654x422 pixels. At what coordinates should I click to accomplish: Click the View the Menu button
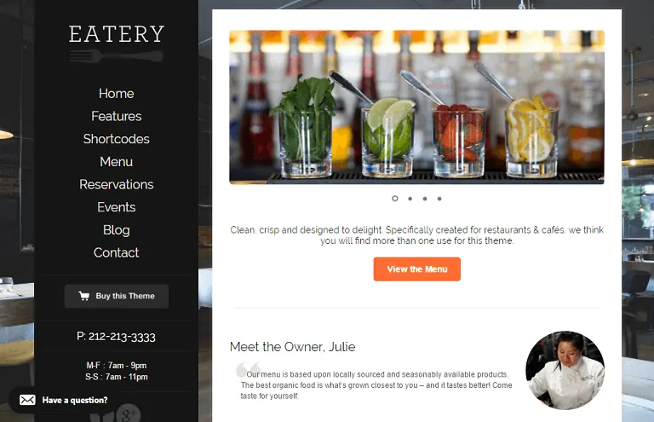(417, 269)
